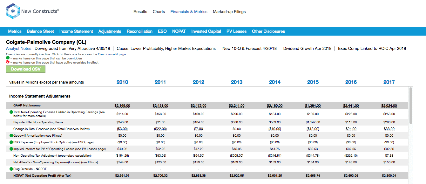
Task: Open the Overrides edit page link
Action: [x=112, y=54]
